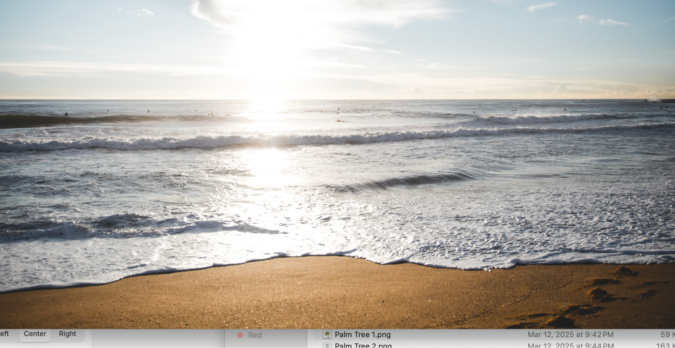Select the Right alignment segment
Viewport: 675px width, 348px height.
click(x=67, y=334)
